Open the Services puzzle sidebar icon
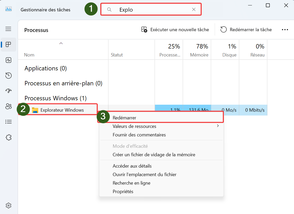 click(x=8, y=137)
